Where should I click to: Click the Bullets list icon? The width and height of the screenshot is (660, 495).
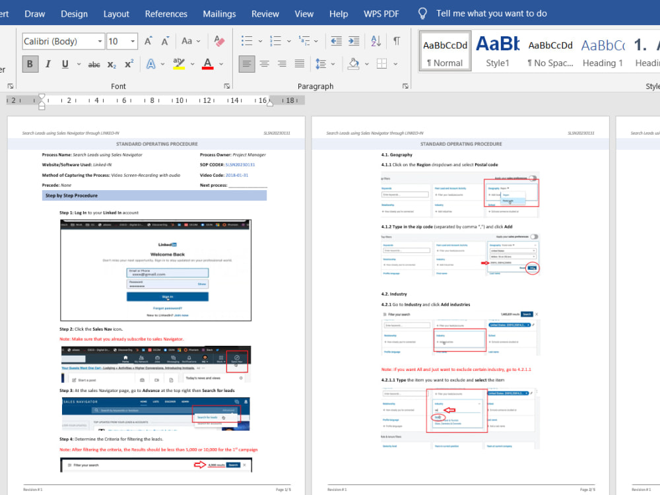[247, 41]
